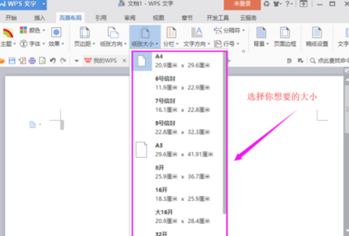Collapse the 纸张大小 paper size dropdown
Image resolution: width=349 pixels, height=236 pixels.
coord(145,37)
